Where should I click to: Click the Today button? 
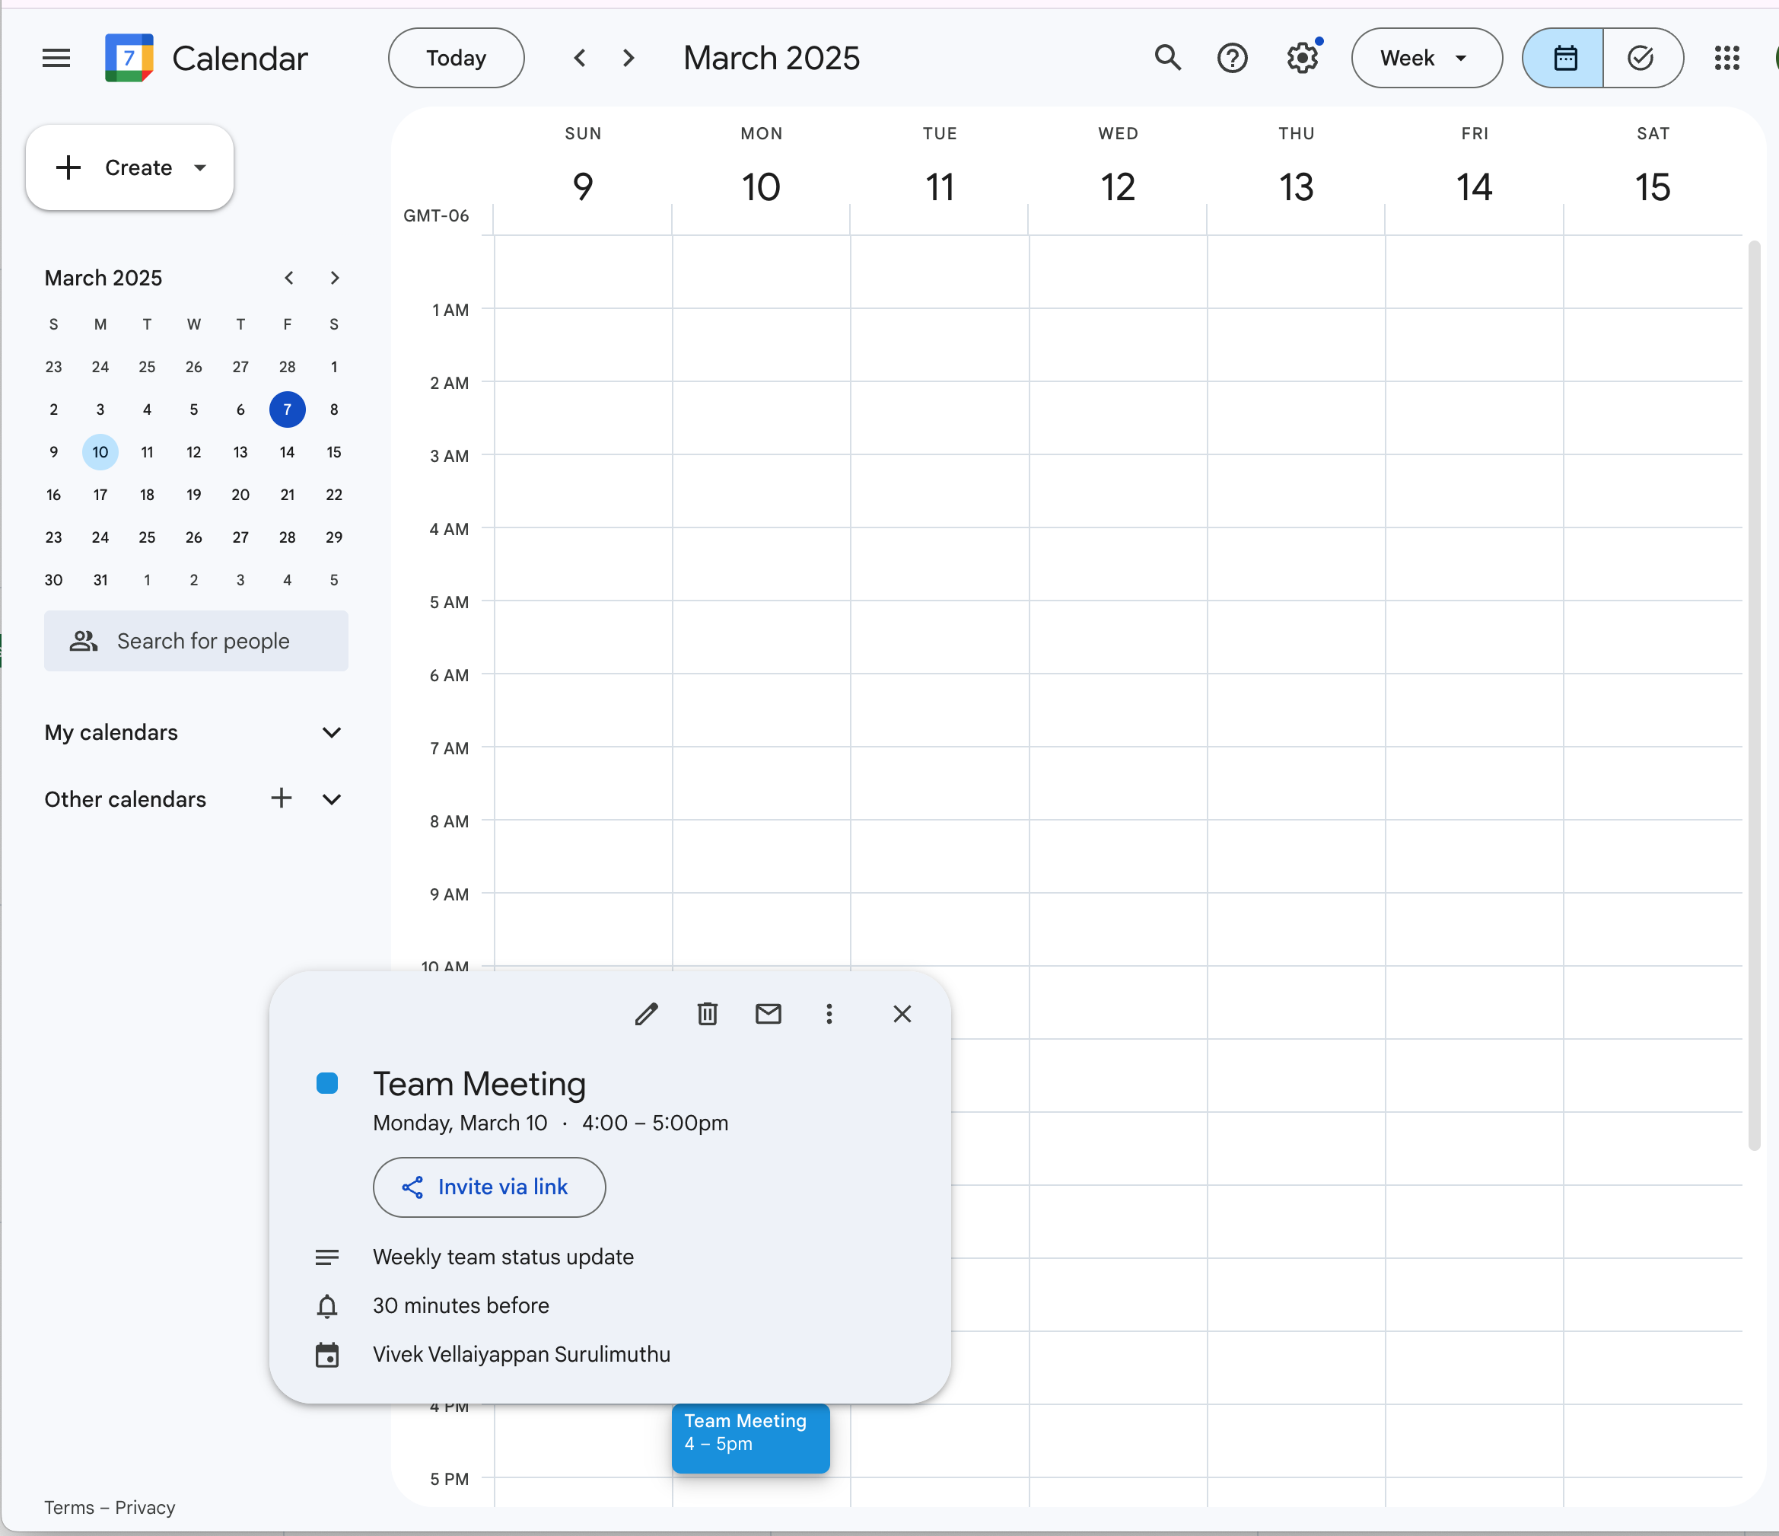[x=456, y=59]
